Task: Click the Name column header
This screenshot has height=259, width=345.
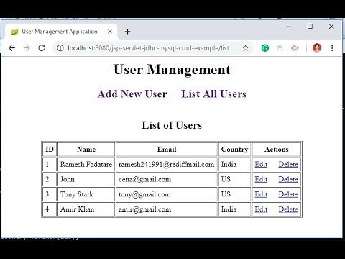Action: point(86,150)
